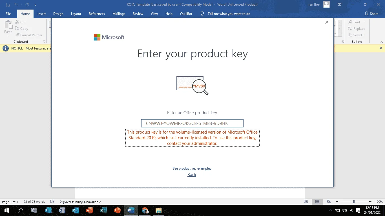Open the Design tab
This screenshot has height=216, width=385.
tap(58, 14)
